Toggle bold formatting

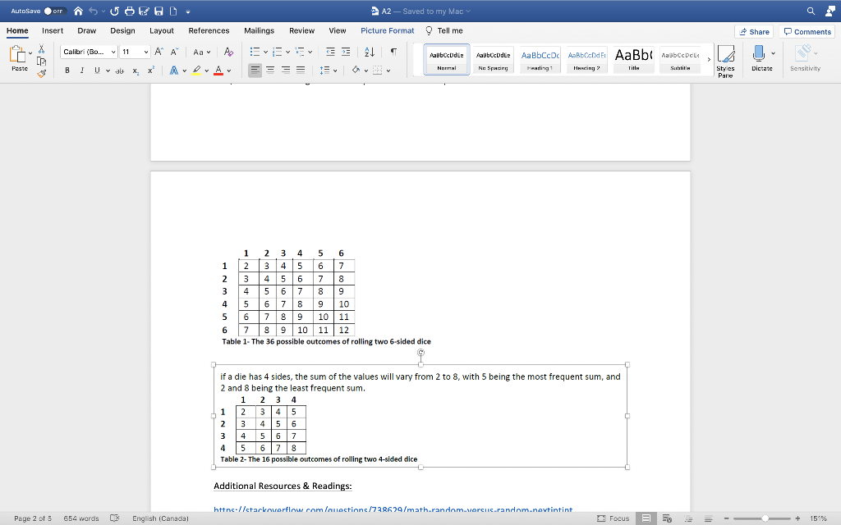point(67,70)
